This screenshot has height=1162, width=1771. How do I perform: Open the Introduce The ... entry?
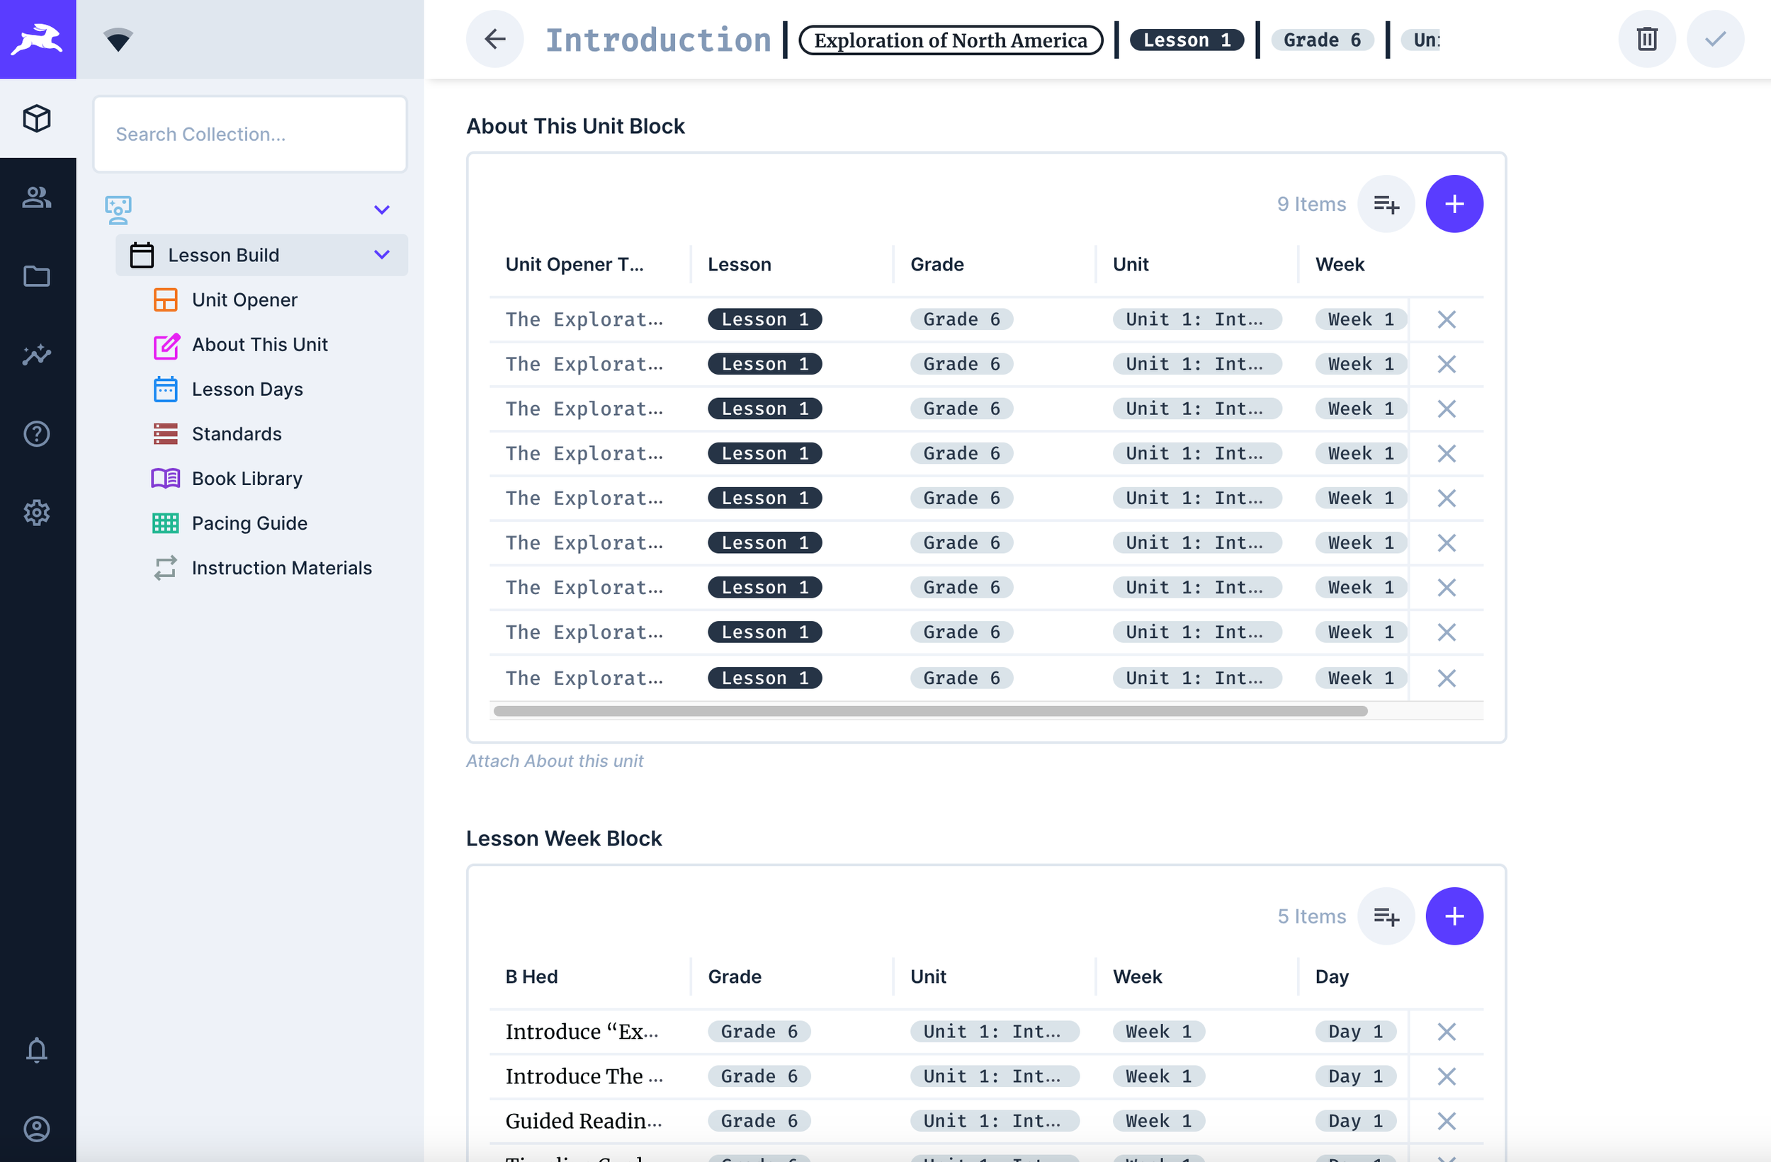coord(584,1076)
